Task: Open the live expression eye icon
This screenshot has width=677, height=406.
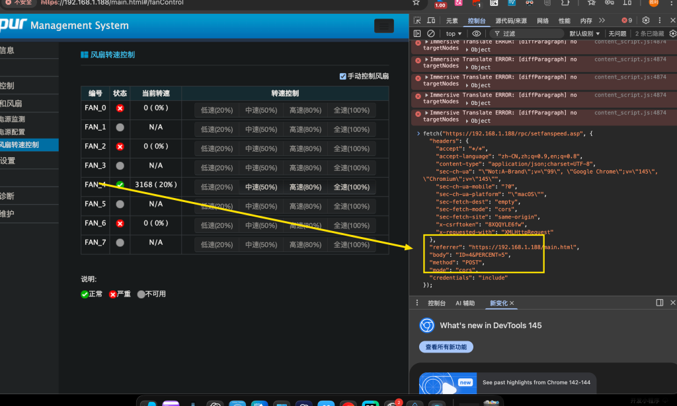Action: 477,34
